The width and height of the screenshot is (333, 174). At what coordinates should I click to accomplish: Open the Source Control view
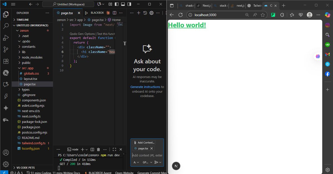coord(6,50)
